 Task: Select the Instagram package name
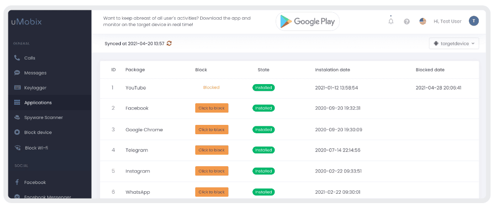click(x=138, y=171)
